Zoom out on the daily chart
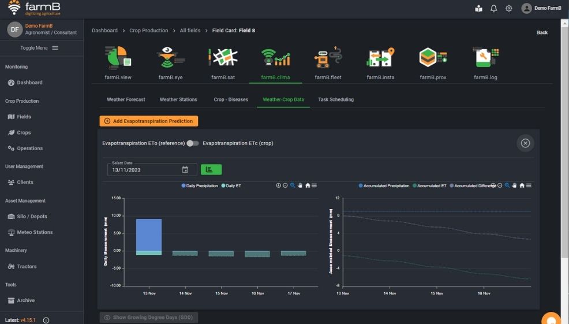Screen dimensions: 569x324 pos(285,185)
